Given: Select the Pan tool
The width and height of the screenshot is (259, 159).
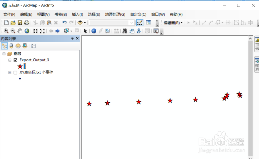Looking at the screenshot, I should pyautogui.click(x=20, y=31).
